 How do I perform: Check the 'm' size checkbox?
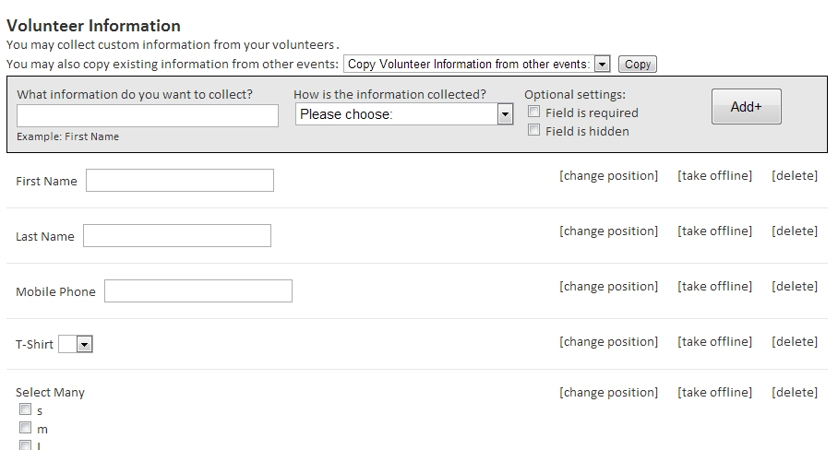click(26, 429)
